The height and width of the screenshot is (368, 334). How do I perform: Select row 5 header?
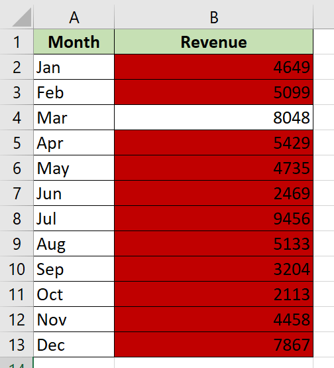(x=17, y=143)
